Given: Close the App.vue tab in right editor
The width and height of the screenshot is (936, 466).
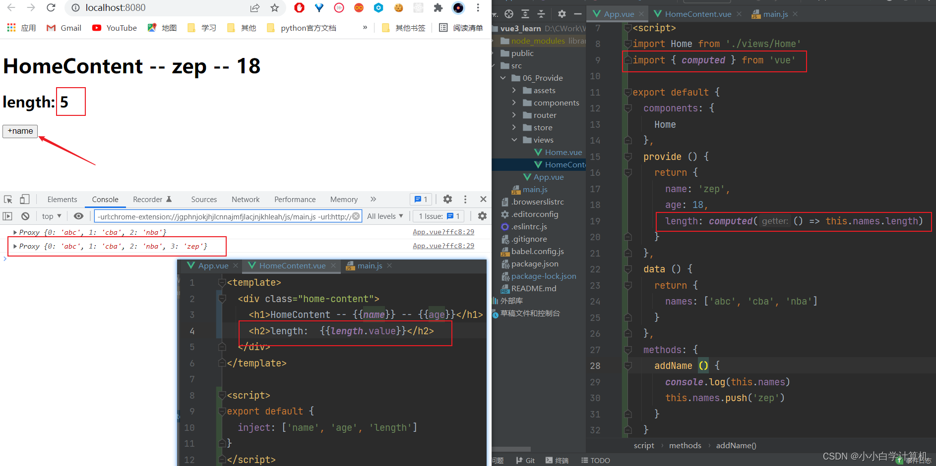Looking at the screenshot, I should (x=641, y=14).
